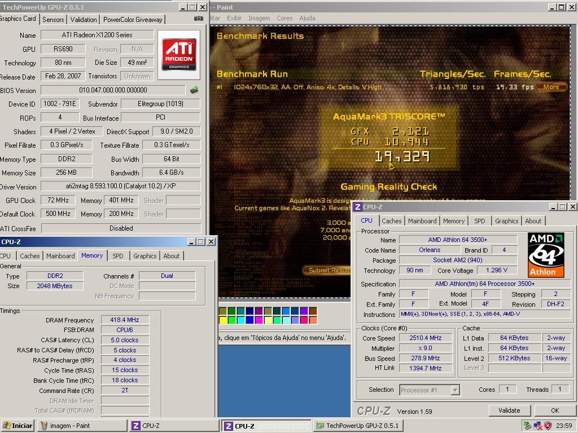Click the Paint icon on taskbar imagem button
This screenshot has height=433, width=578.
[44, 426]
